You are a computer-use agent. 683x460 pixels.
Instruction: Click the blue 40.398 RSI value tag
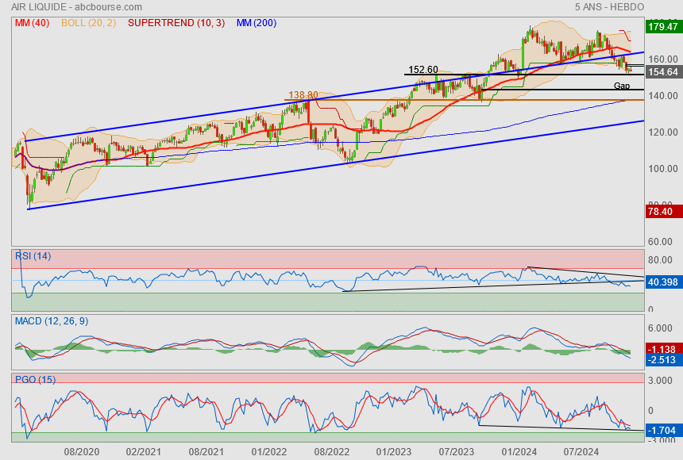point(662,282)
